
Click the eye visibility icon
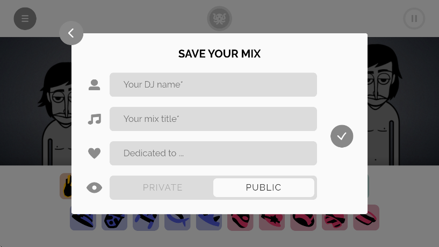point(94,188)
